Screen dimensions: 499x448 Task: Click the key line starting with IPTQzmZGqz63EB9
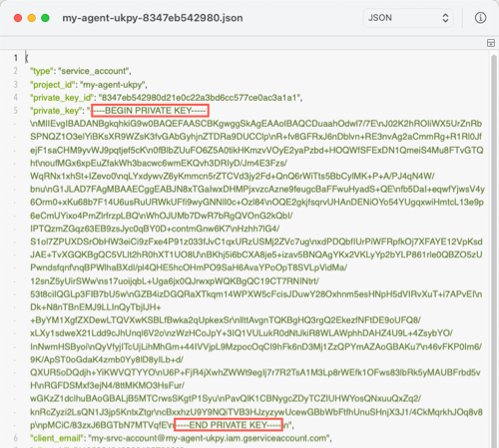(x=155, y=228)
